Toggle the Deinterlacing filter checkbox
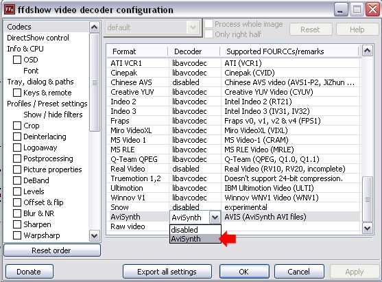Screen dimensions: 382x282 (x=17, y=137)
